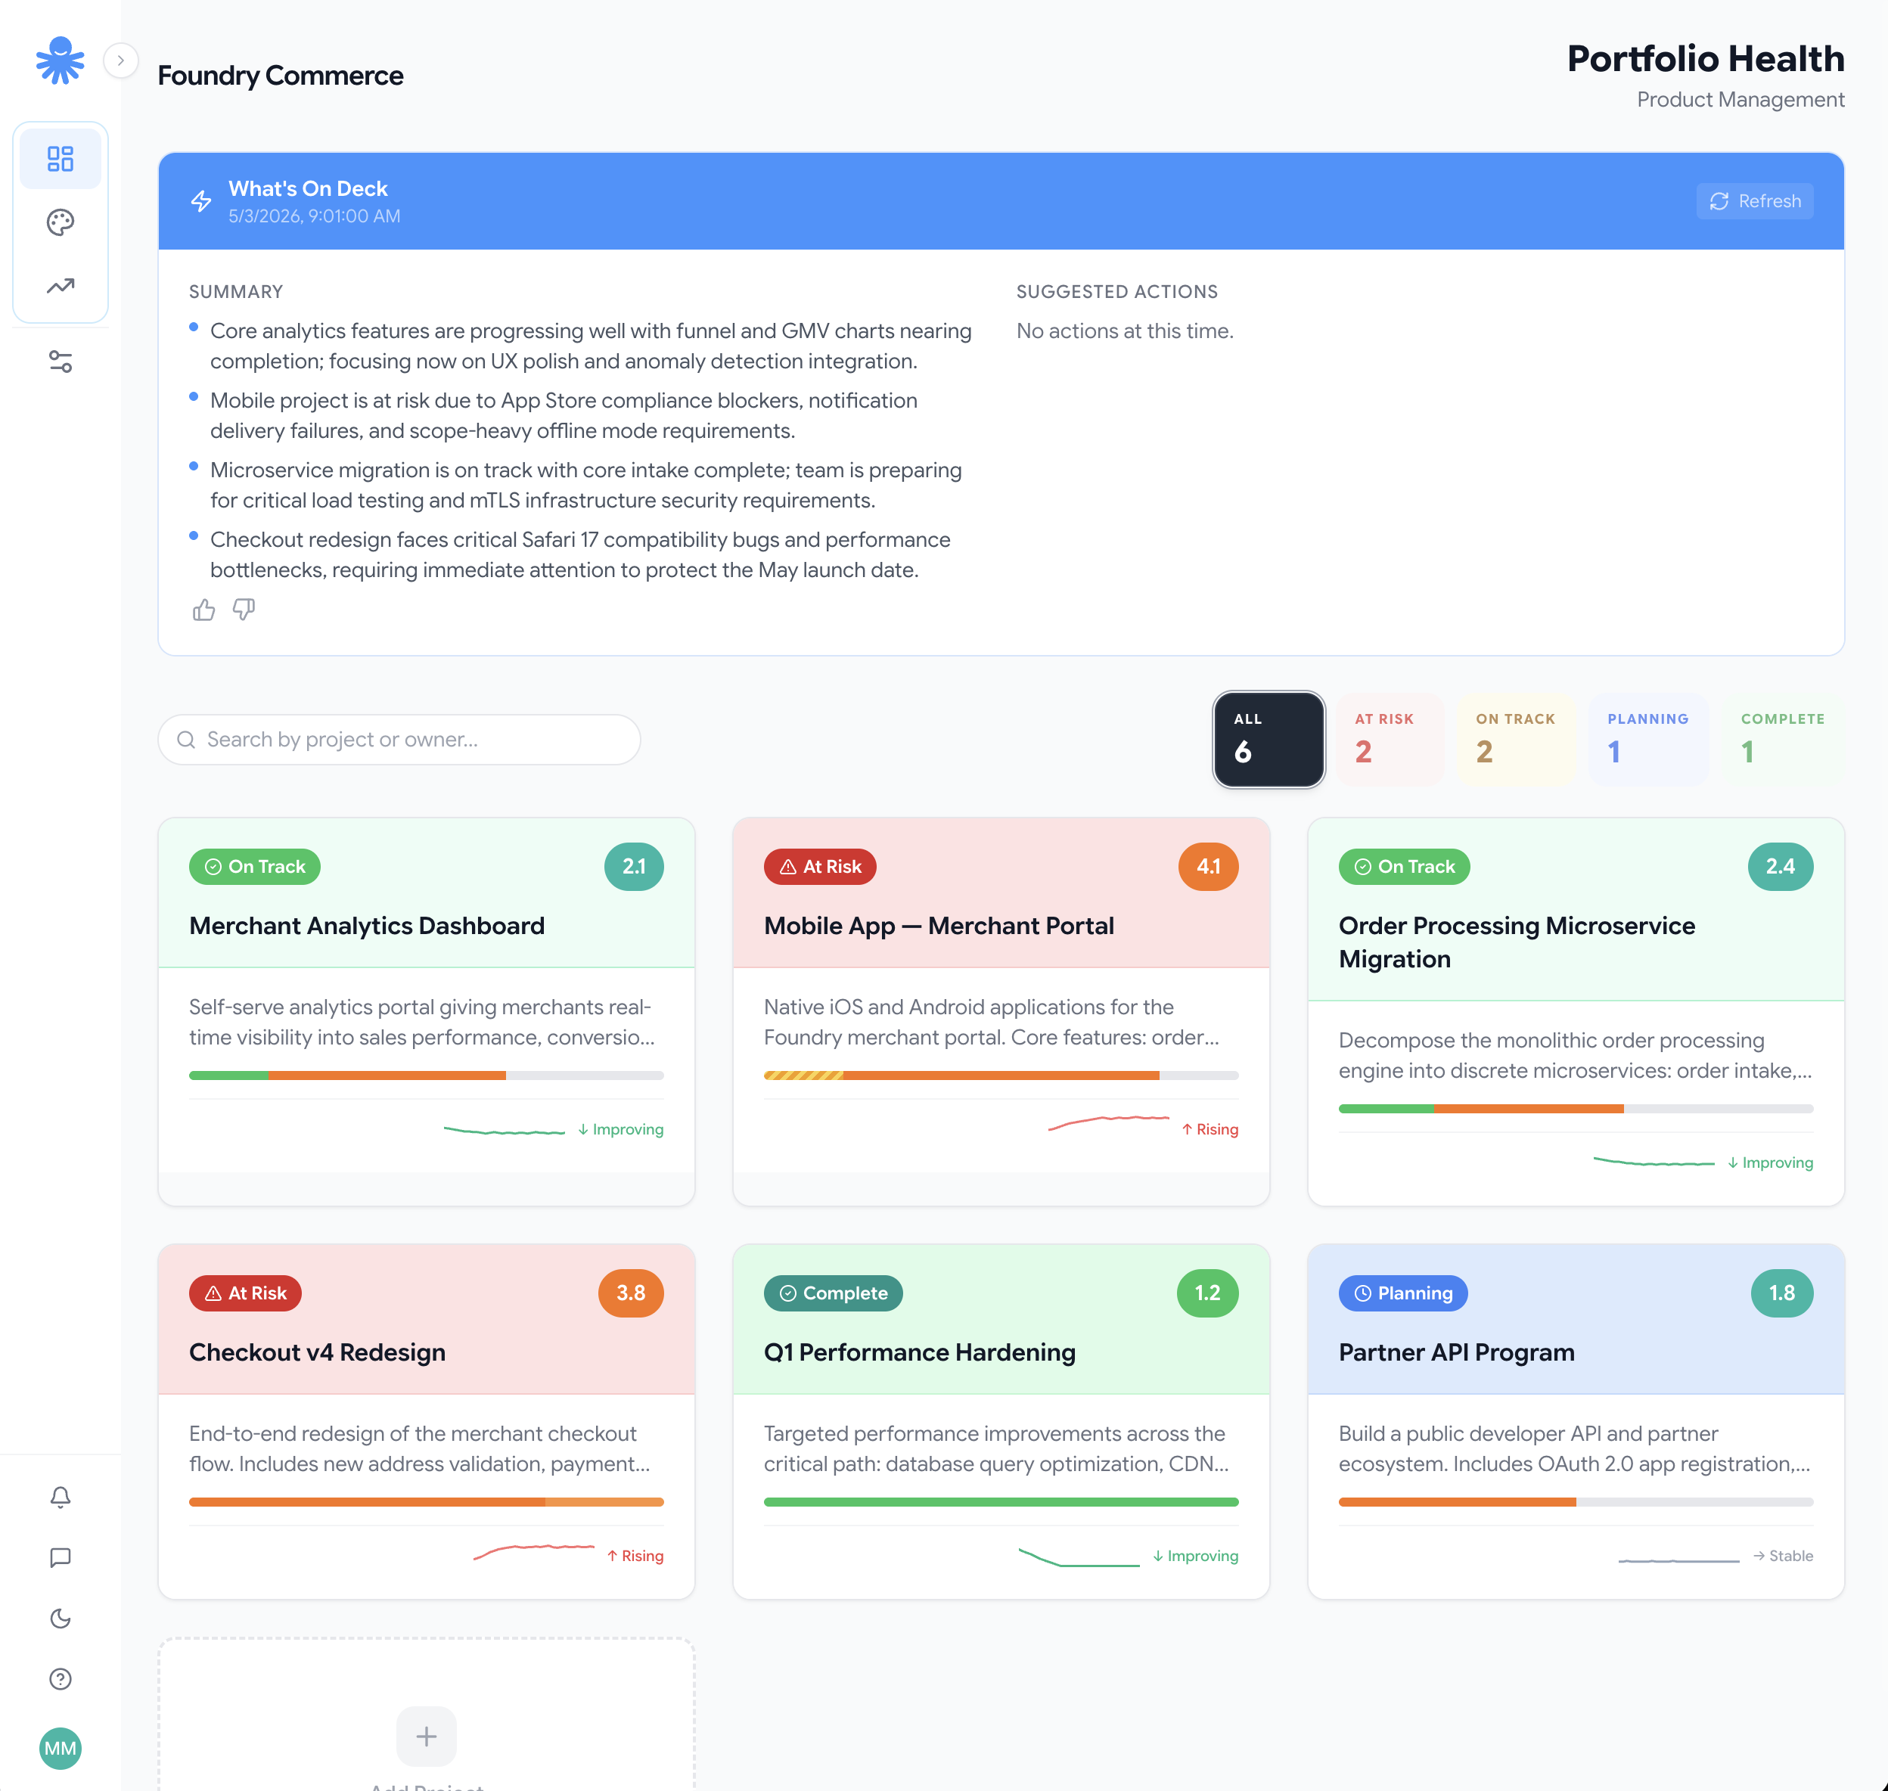Screen dimensions: 1888x1791
Task: Click the Complete status badge on Q1 Performance
Action: (833, 1293)
